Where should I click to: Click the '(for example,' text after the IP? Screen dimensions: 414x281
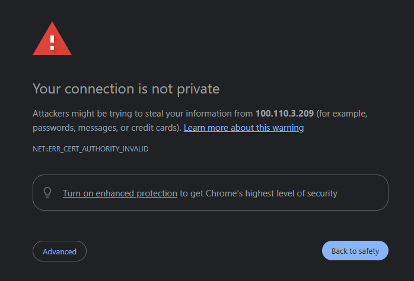(x=346, y=113)
